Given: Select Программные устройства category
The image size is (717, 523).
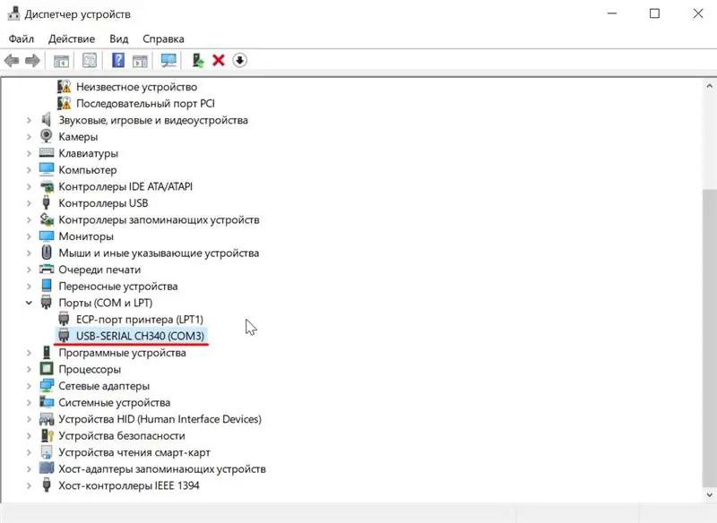Looking at the screenshot, I should (122, 353).
